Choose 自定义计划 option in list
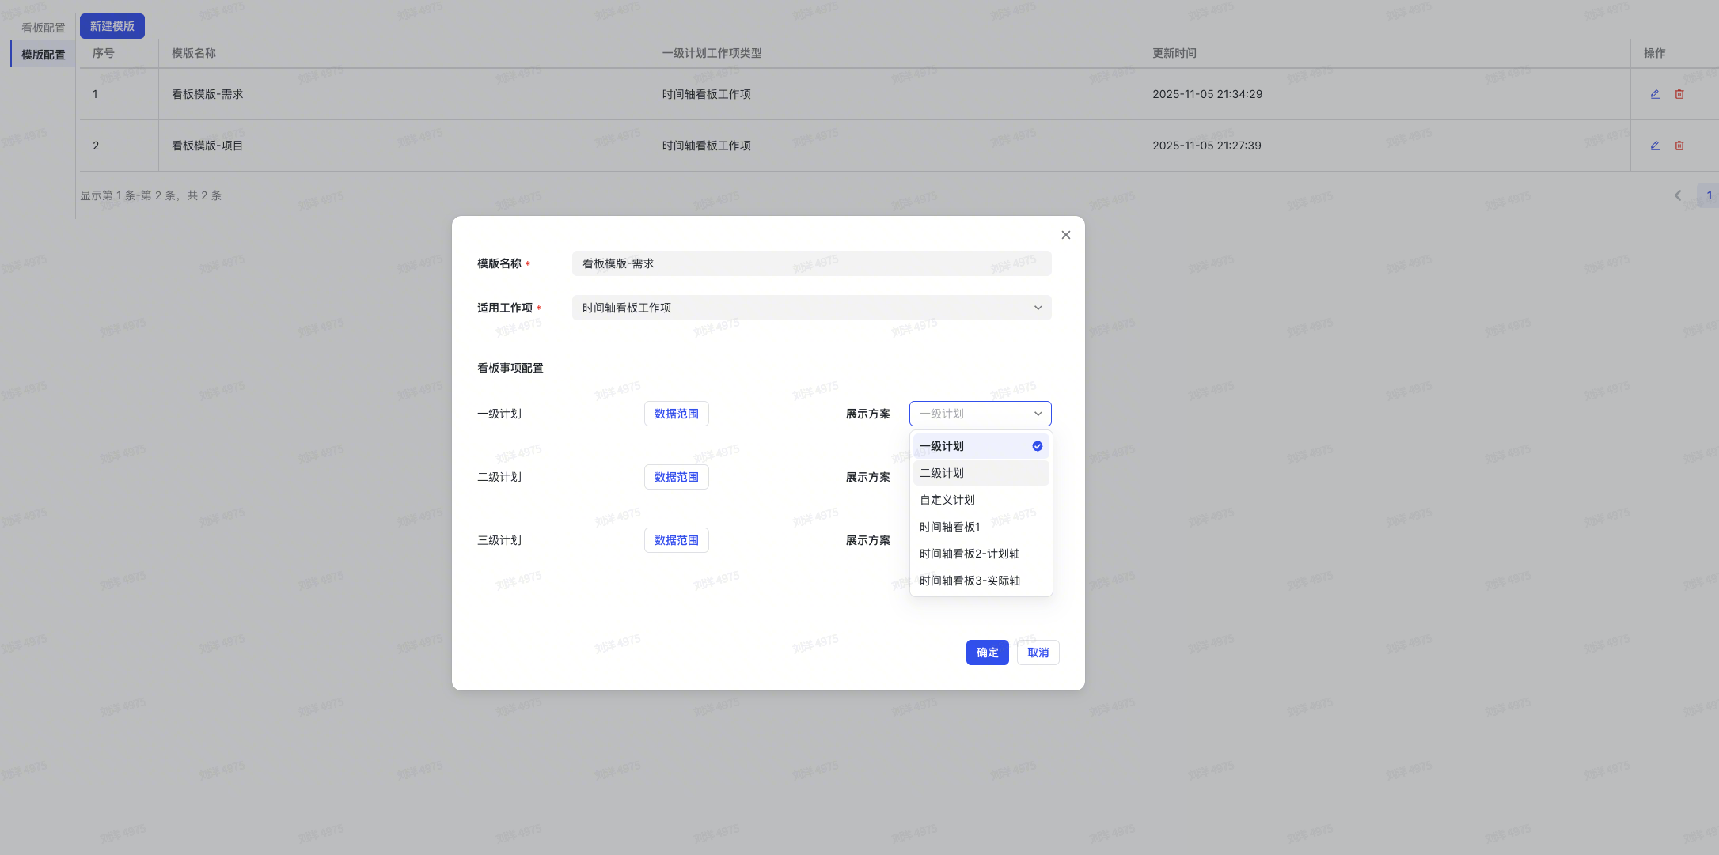This screenshot has height=855, width=1719. 981,500
